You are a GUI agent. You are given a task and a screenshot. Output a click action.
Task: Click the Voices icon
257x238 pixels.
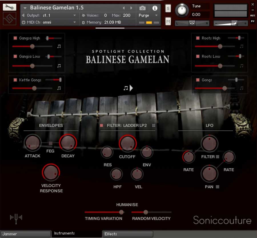[x=84, y=15]
